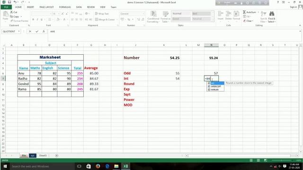The image size is (303, 170).
Task: Apply the Normal cell style
Action: 181,14
